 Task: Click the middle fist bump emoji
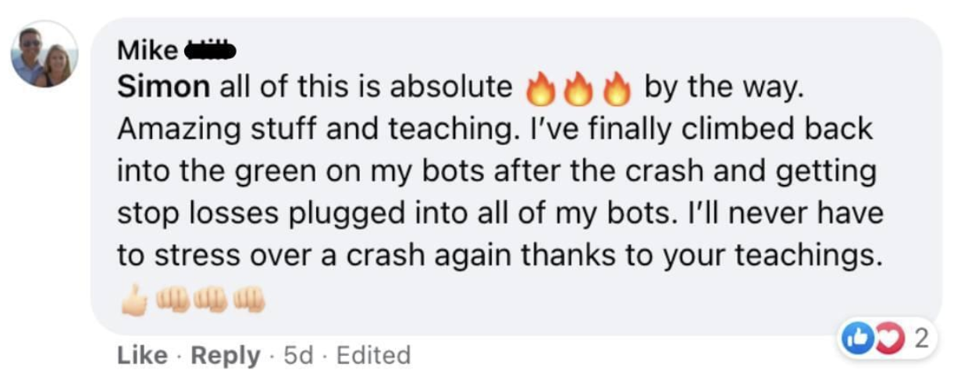coord(212,300)
